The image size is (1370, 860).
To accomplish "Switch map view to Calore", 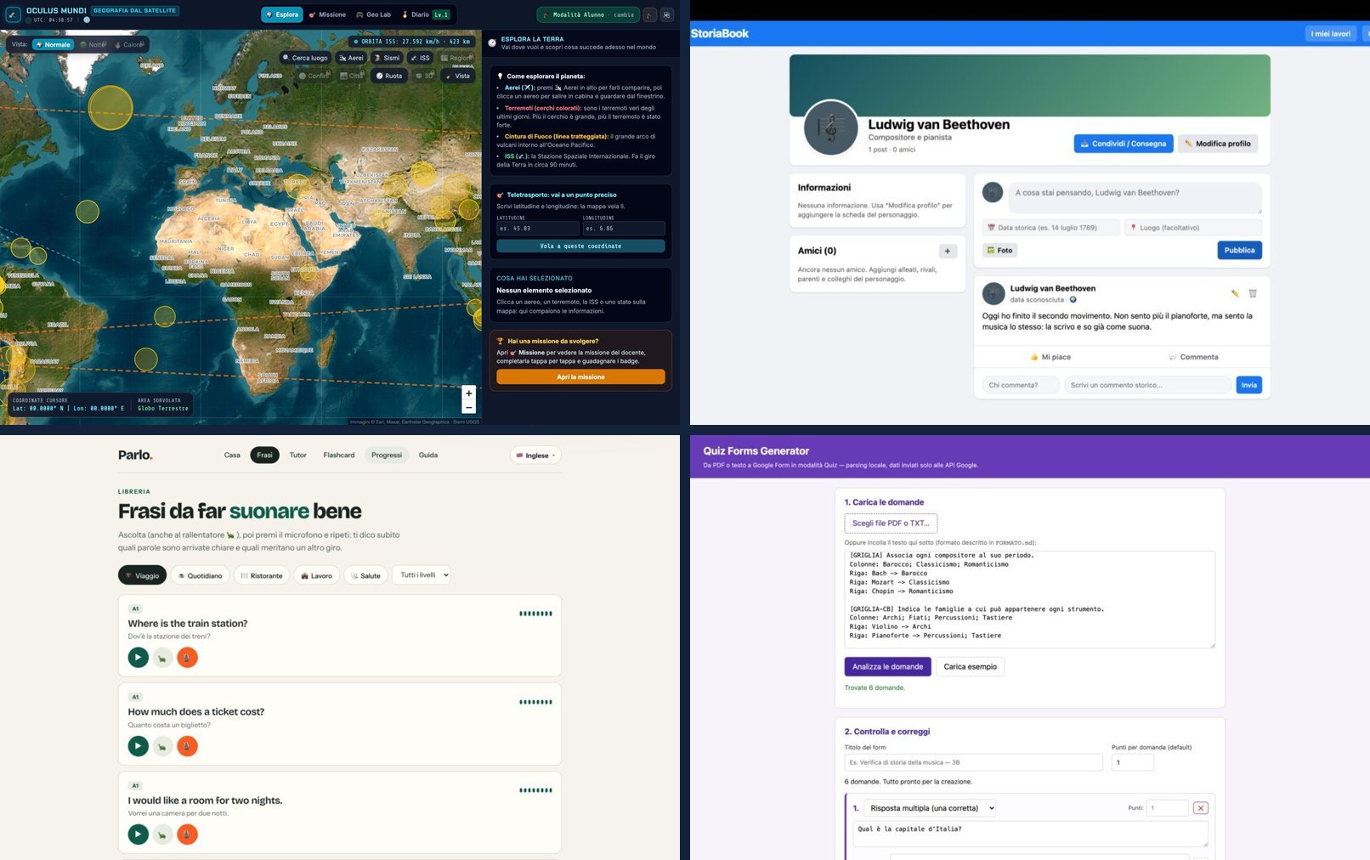I will 129,44.
